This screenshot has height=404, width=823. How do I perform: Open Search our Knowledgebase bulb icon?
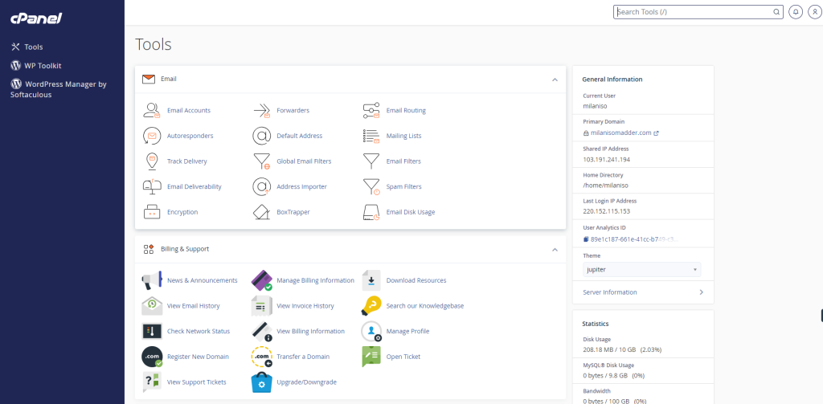tap(371, 306)
